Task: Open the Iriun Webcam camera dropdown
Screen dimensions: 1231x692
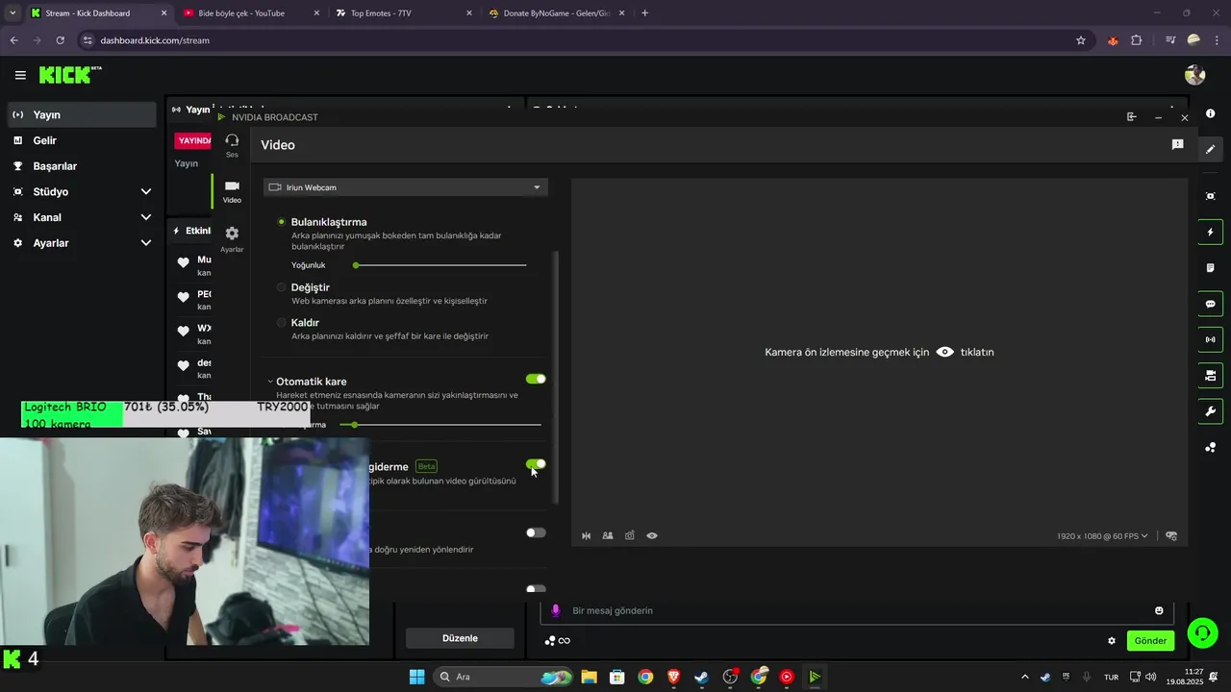Action: click(405, 187)
